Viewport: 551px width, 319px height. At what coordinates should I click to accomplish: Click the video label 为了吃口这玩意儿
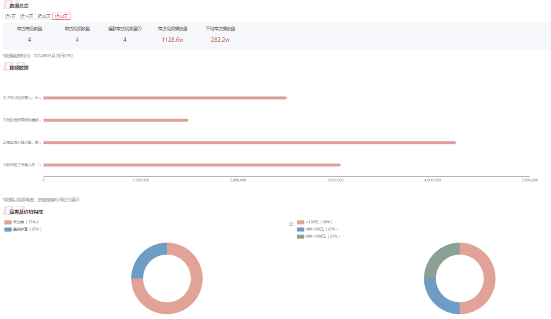[22, 98]
